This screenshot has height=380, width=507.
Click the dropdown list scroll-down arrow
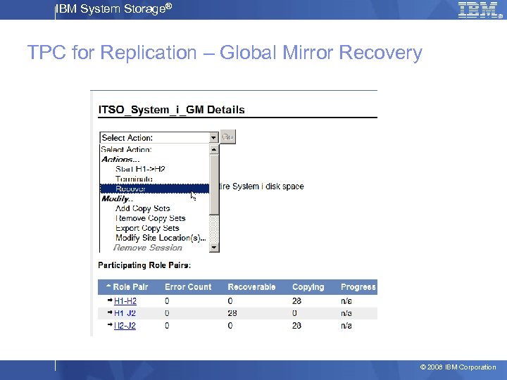point(214,248)
